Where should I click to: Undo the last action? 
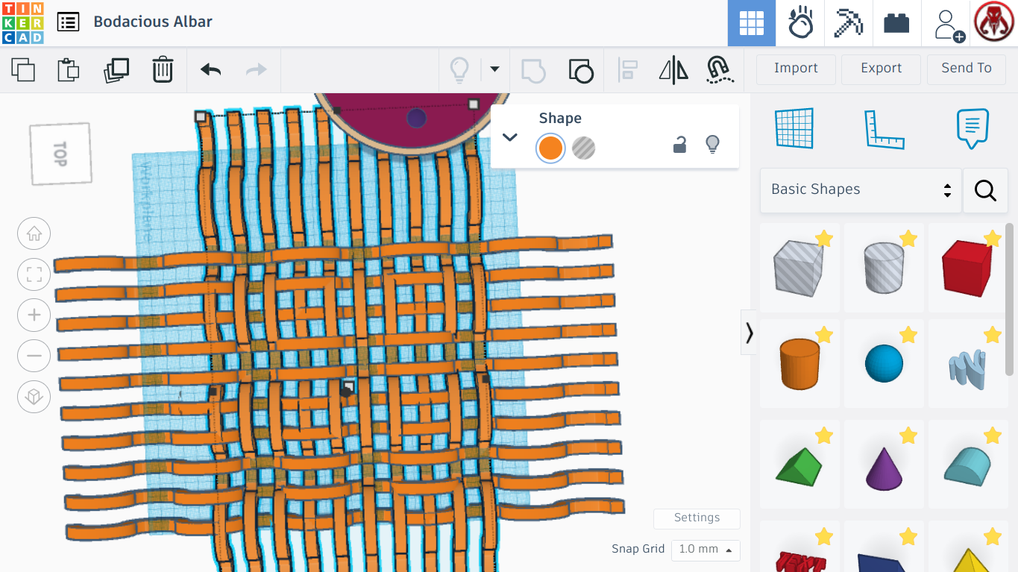tap(211, 70)
